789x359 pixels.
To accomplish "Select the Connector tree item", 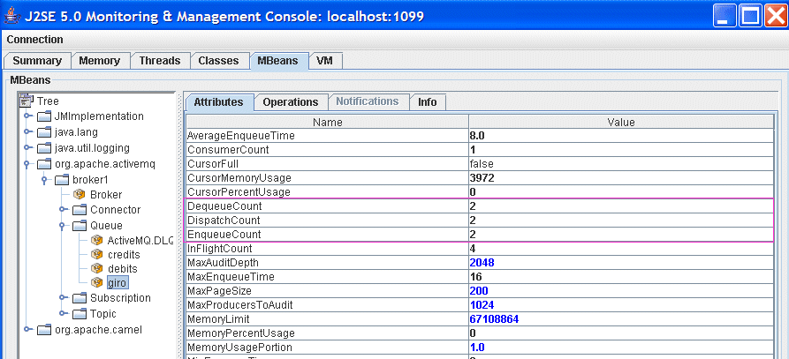I will [x=114, y=210].
